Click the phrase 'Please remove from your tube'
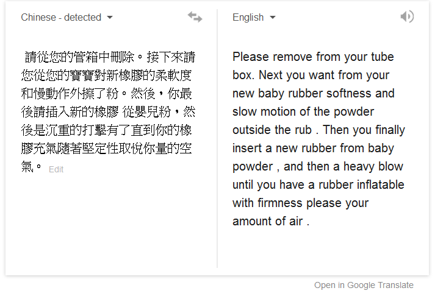Viewport: 435px width, 299px height. [x=313, y=57]
